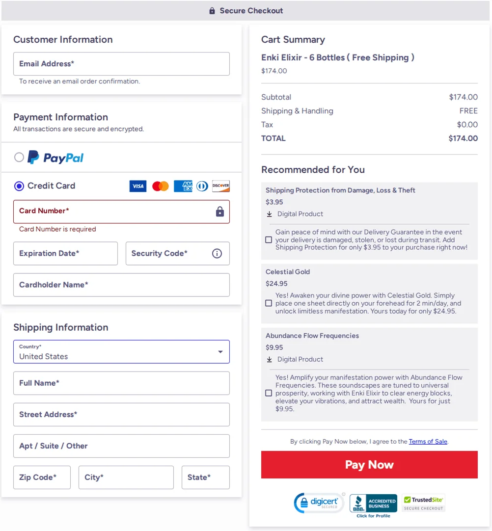
Task: Click the DigiCert secured badge
Action: tap(319, 503)
